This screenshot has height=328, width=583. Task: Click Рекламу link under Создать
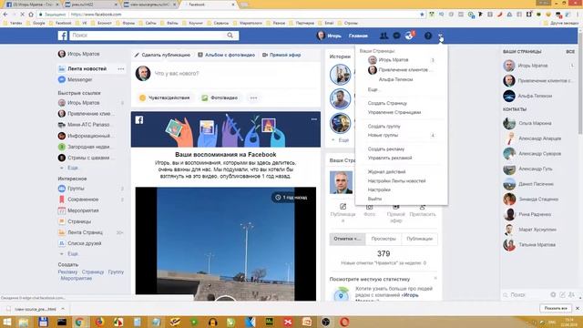(x=67, y=272)
